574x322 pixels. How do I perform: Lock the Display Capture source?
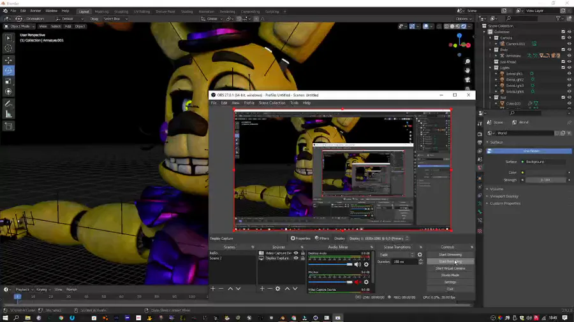coord(303,258)
